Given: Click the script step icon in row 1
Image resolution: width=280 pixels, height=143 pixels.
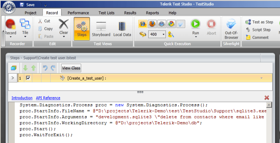Looking at the screenshot, I should (x=62, y=78).
